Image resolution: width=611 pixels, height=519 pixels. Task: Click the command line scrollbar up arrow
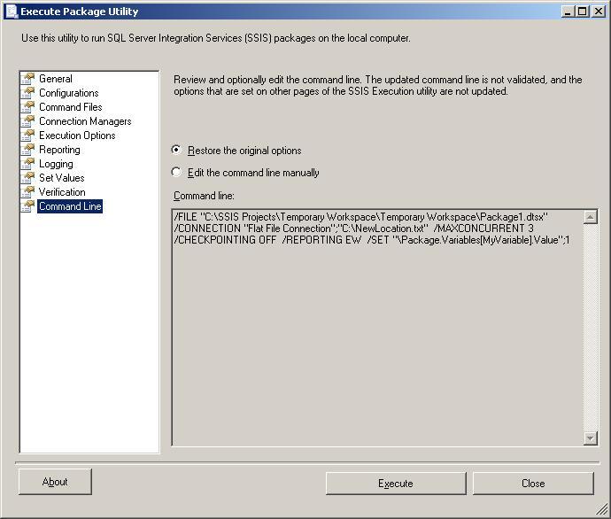click(591, 217)
